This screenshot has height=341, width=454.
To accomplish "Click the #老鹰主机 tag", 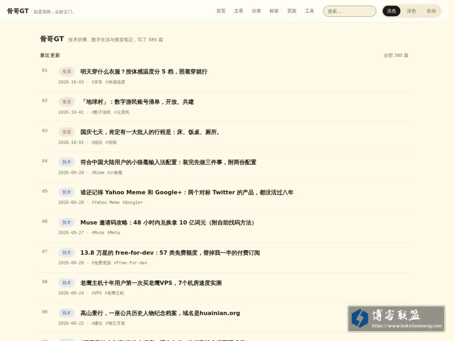I will [115, 293].
